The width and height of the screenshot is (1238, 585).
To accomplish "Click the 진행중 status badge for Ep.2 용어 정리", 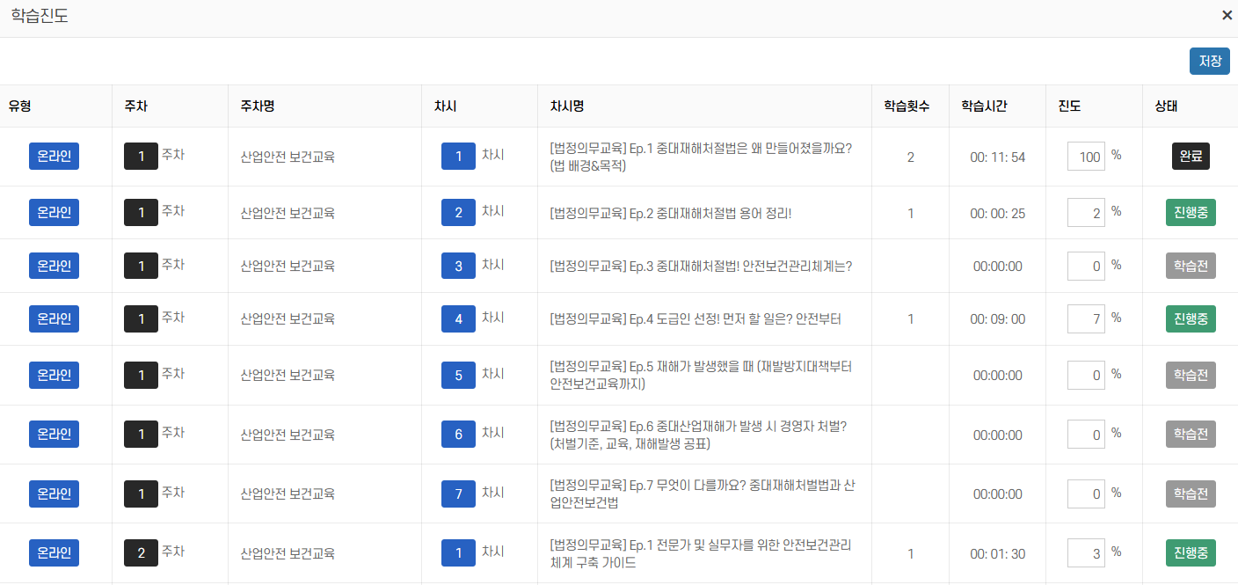I will pyautogui.click(x=1191, y=212).
